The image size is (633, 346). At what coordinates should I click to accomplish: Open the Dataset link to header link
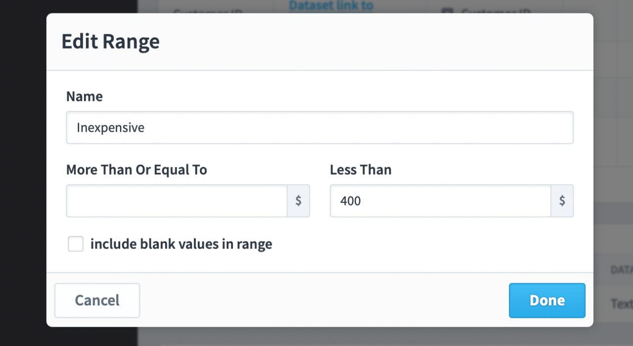tap(330, 5)
